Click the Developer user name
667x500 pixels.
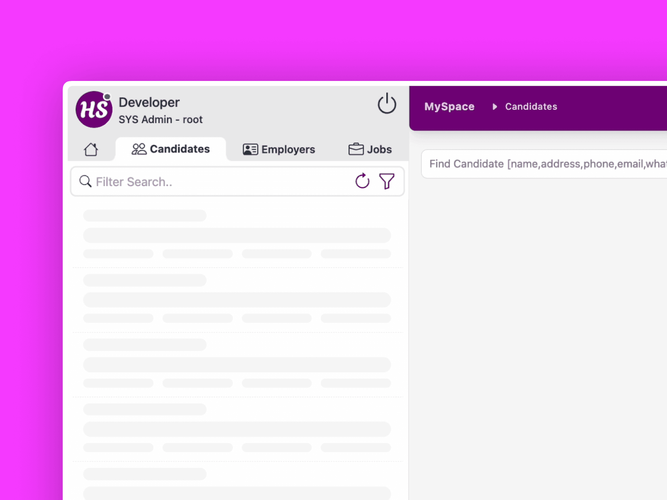149,102
